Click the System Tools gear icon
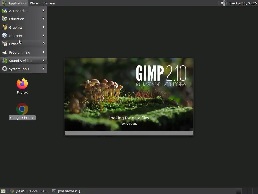Viewport: 258px width, 194px height. tap(5, 69)
